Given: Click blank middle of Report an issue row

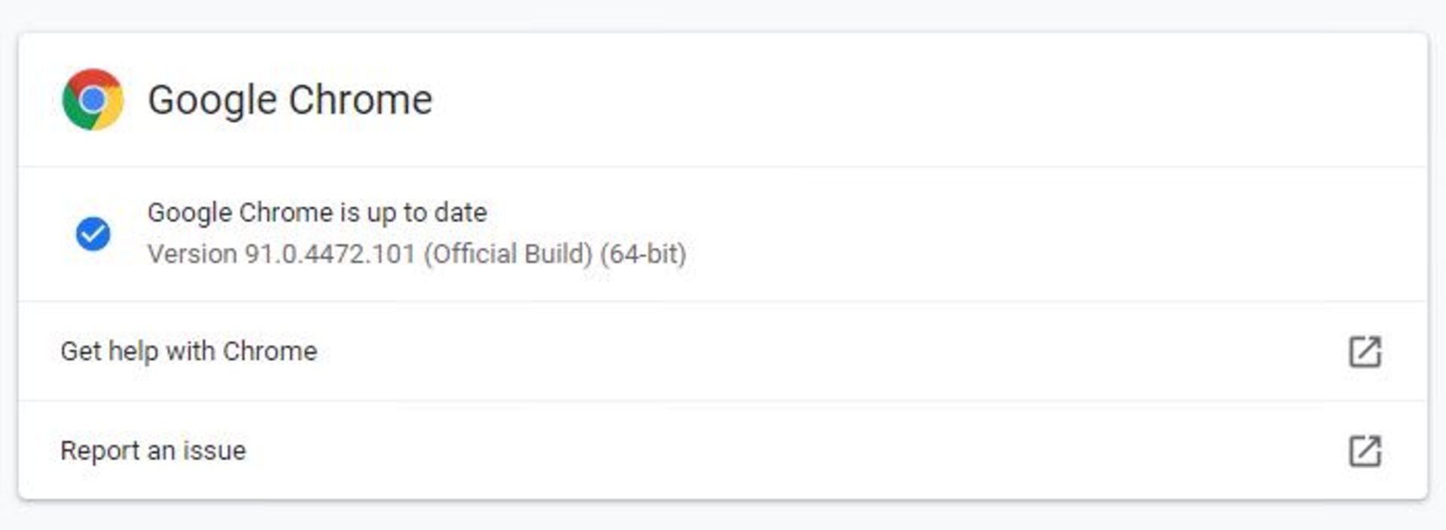Looking at the screenshot, I should [x=791, y=450].
